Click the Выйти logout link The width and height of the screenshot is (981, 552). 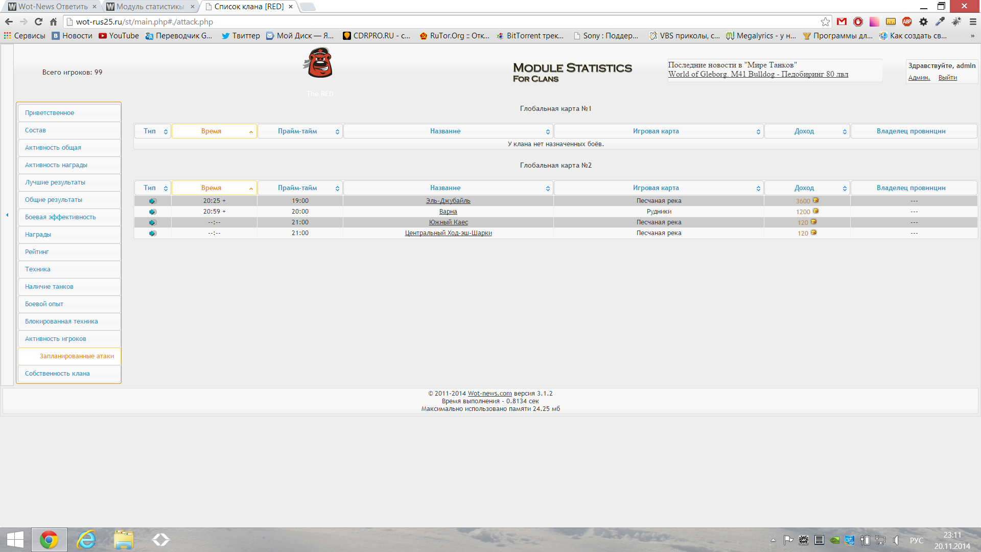tap(947, 78)
